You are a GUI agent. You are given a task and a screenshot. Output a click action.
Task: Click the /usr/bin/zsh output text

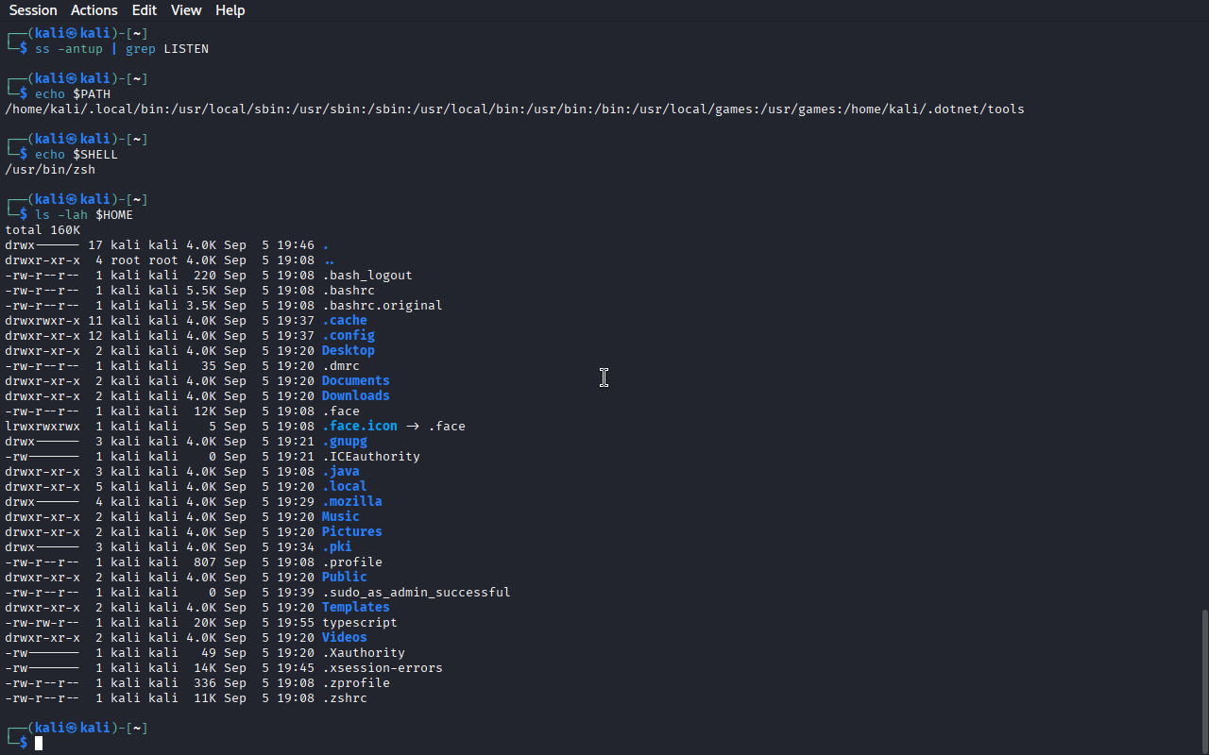coord(50,169)
